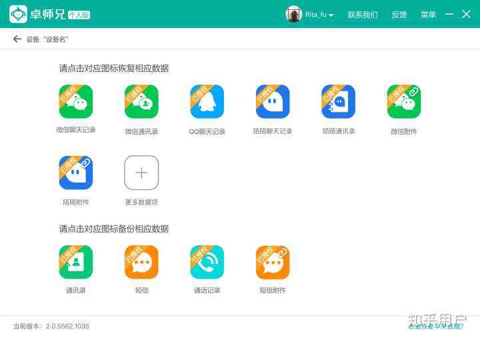This screenshot has width=480, height=337.
Task: Click the 微信通讯录 label
Action: (x=141, y=131)
